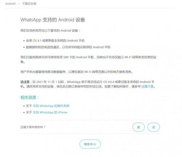This screenshot has height=157, width=182.
Task: Go to 下载及安装 breadcrumb section
Action: click(29, 4)
